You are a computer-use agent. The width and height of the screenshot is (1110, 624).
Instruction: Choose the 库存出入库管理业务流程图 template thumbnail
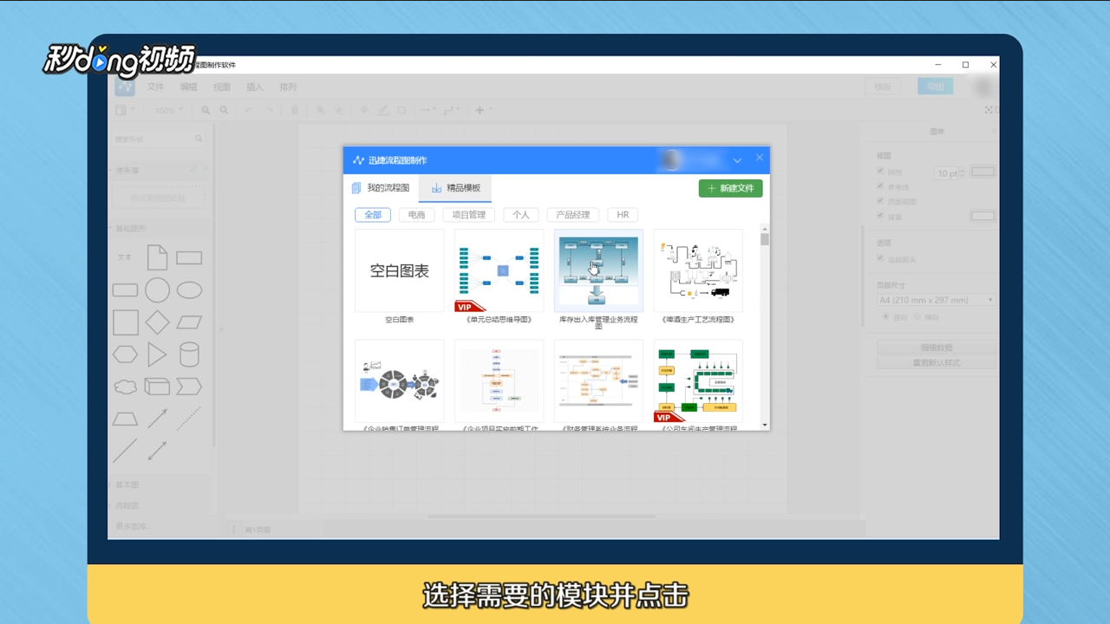click(x=598, y=270)
